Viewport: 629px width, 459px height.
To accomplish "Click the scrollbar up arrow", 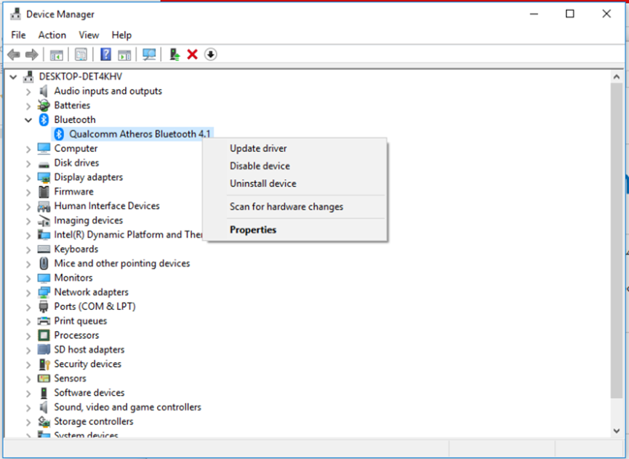I will tap(616, 76).
